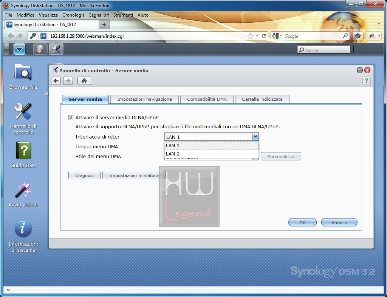Open the add-on icon dropdown arrow

pos(379,36)
